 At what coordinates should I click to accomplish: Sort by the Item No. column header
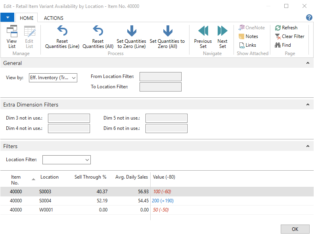16,180
